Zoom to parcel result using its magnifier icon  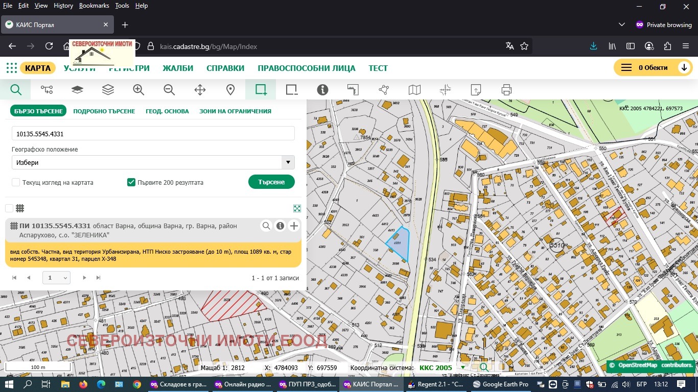266,226
